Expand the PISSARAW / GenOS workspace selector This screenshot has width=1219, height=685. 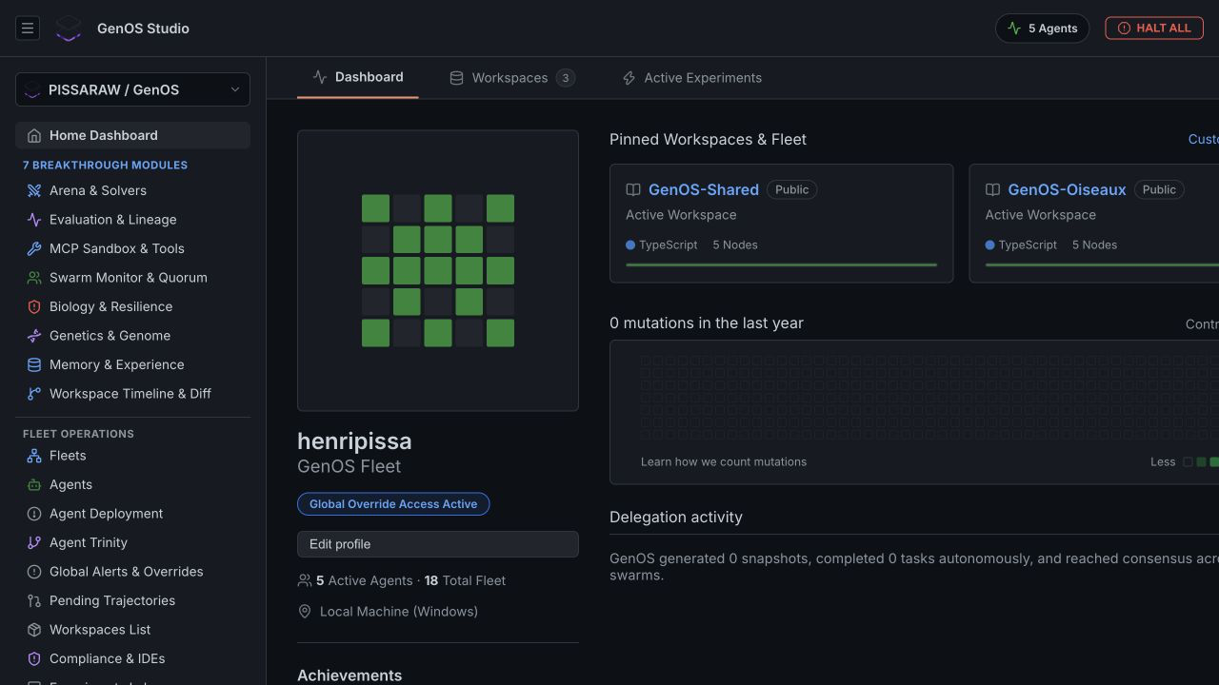click(132, 89)
